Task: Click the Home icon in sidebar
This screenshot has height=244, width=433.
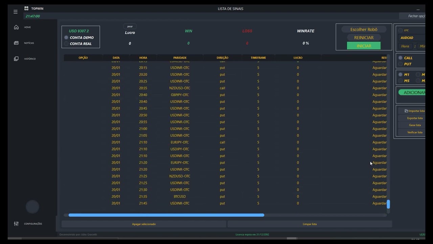Action: pyautogui.click(x=16, y=27)
